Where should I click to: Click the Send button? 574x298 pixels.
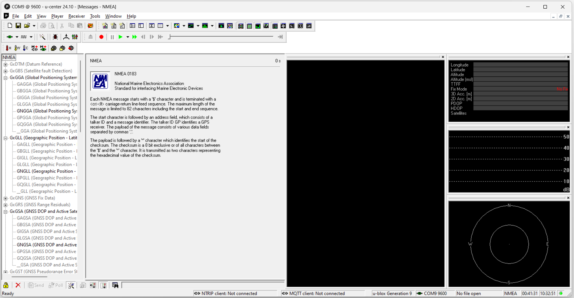tap(35, 285)
